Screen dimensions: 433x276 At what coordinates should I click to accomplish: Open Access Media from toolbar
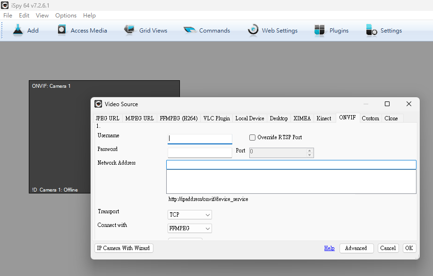click(x=62, y=30)
